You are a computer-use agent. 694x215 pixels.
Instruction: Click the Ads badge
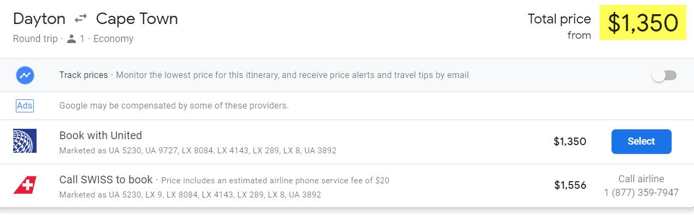25,106
